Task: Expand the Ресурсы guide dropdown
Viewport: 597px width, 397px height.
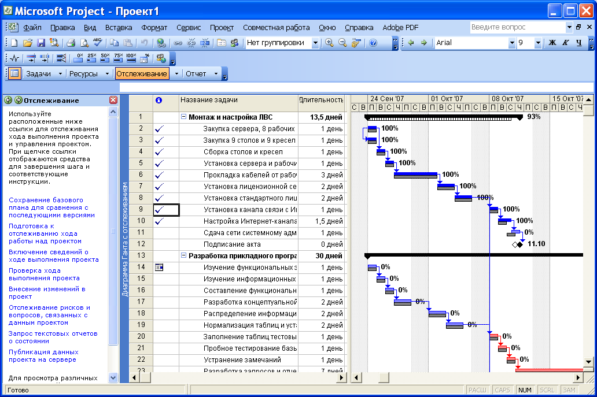Action: 107,74
